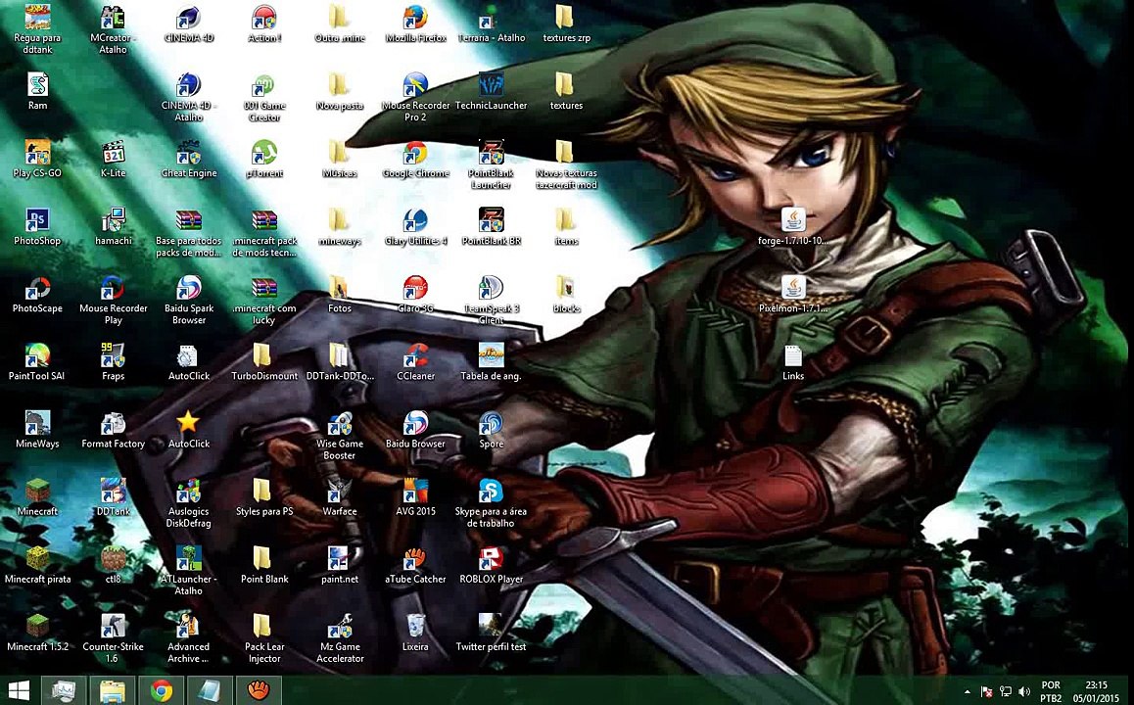Screen dimensions: 1134x705
Task: Open DDTank desktop shortcut
Action: (113, 491)
